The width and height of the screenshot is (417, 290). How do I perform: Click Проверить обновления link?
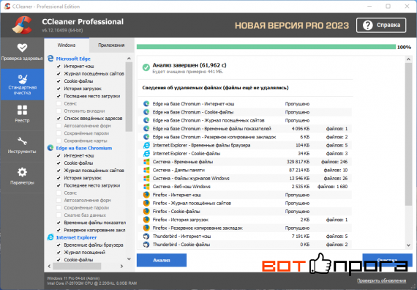click(381, 280)
